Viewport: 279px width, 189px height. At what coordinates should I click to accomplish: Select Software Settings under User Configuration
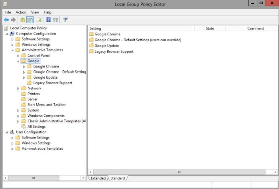point(33,137)
